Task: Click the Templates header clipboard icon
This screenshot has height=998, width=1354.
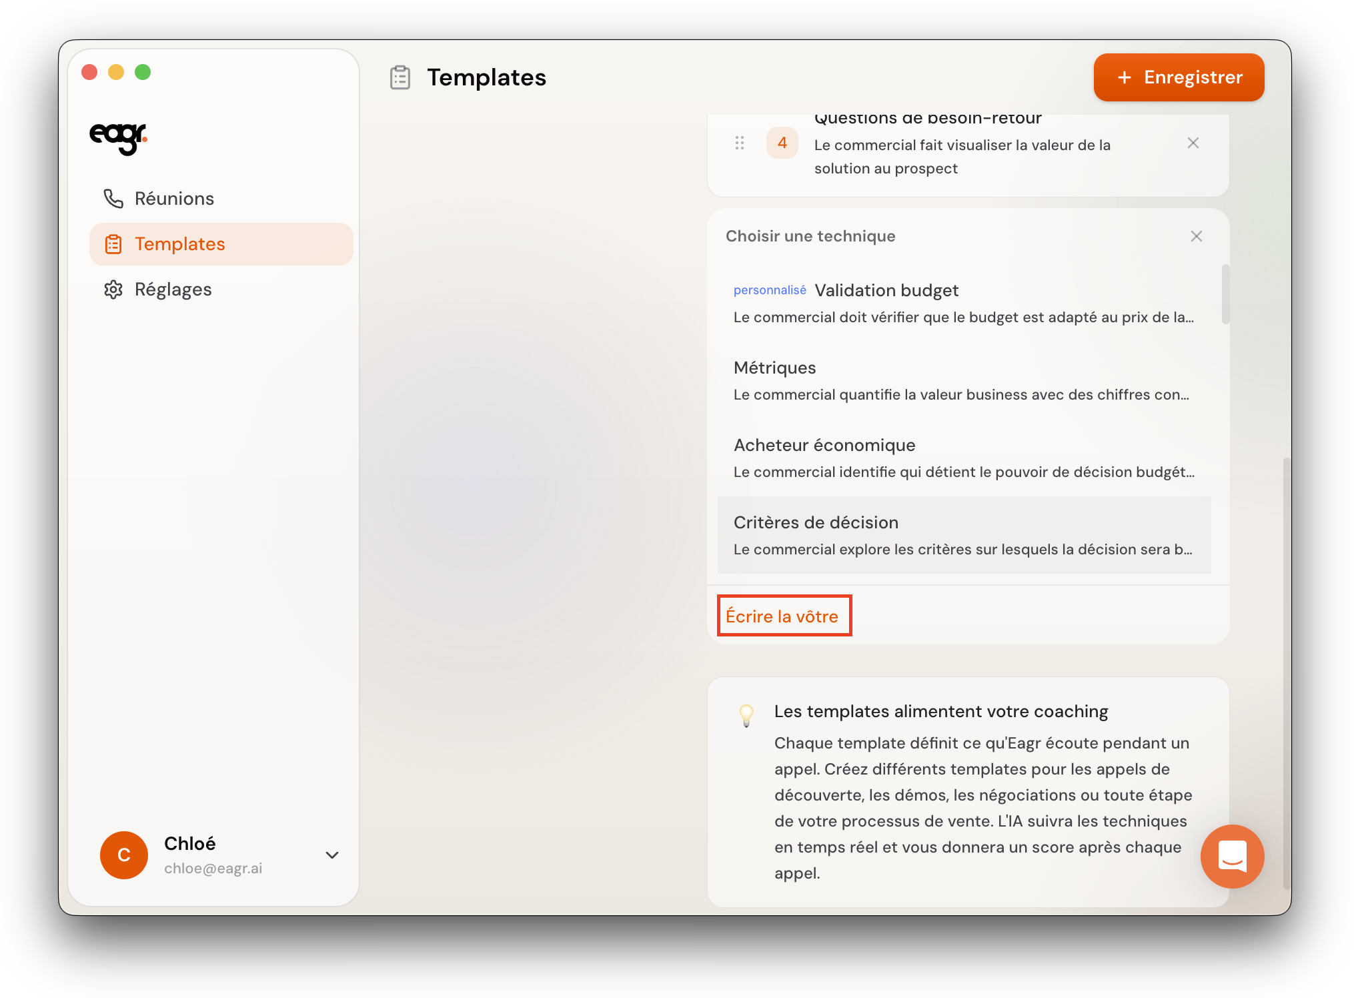Action: (x=400, y=77)
